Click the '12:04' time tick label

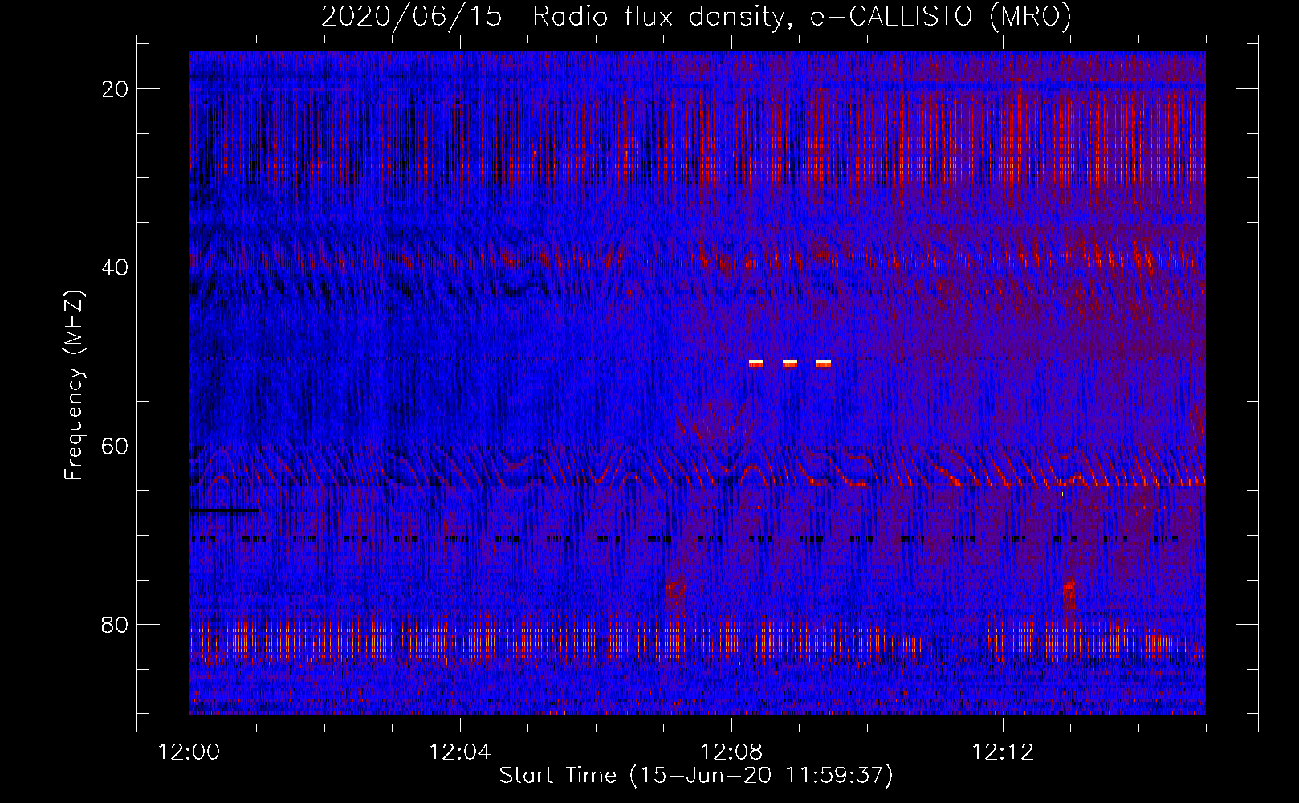(x=460, y=752)
